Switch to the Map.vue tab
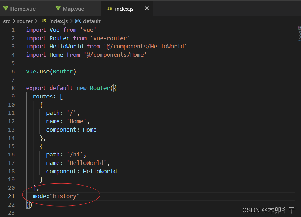 point(75,9)
